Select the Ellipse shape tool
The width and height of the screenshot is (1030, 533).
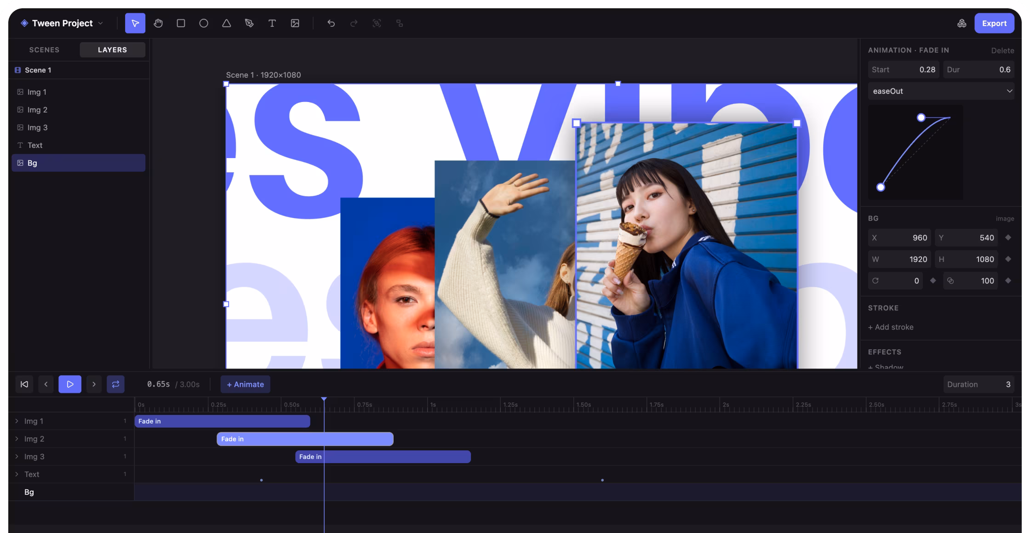(204, 23)
